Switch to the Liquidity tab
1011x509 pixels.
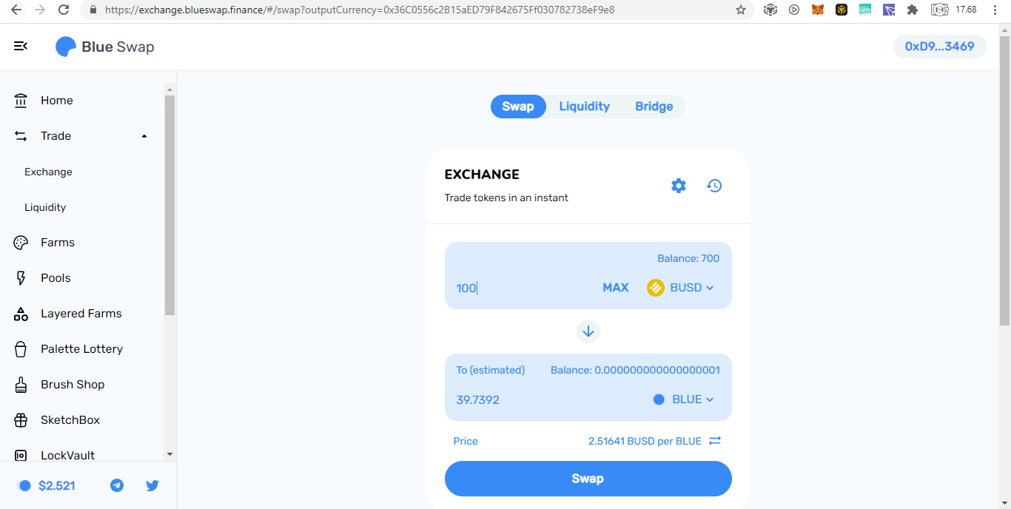[x=585, y=107]
